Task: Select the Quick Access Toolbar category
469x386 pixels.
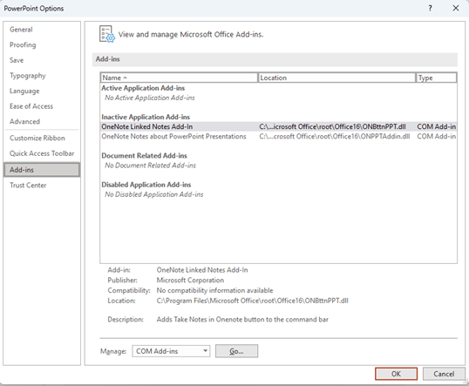Action: tap(42, 153)
